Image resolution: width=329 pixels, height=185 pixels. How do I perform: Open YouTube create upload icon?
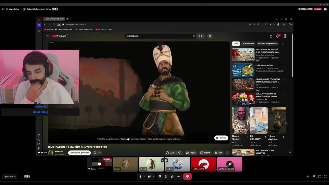[271, 36]
